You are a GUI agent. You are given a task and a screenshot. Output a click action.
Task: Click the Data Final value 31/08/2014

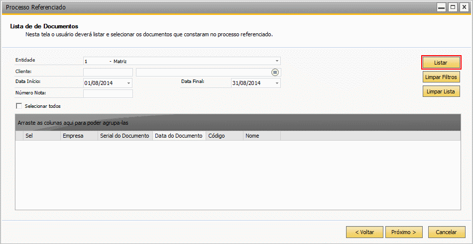click(x=246, y=83)
